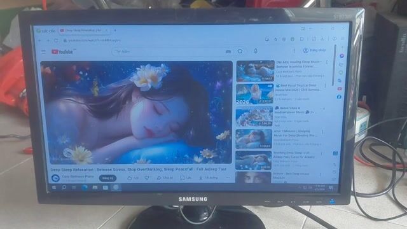Viewport: 407px width, 229px height.
Task: Bookmark this page with star icon
Action: tap(275, 39)
